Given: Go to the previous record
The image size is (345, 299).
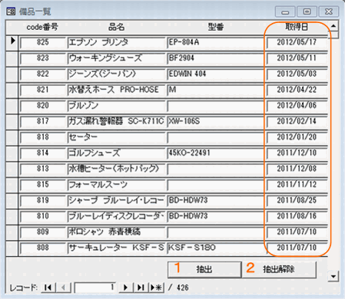Looking at the screenshot, I should (63, 287).
